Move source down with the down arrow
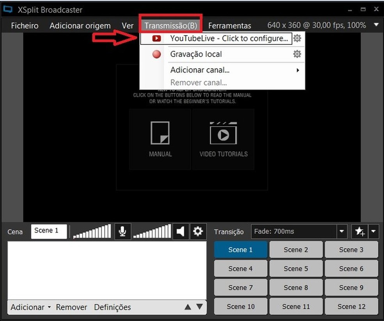The width and height of the screenshot is (384, 321). coord(199,307)
